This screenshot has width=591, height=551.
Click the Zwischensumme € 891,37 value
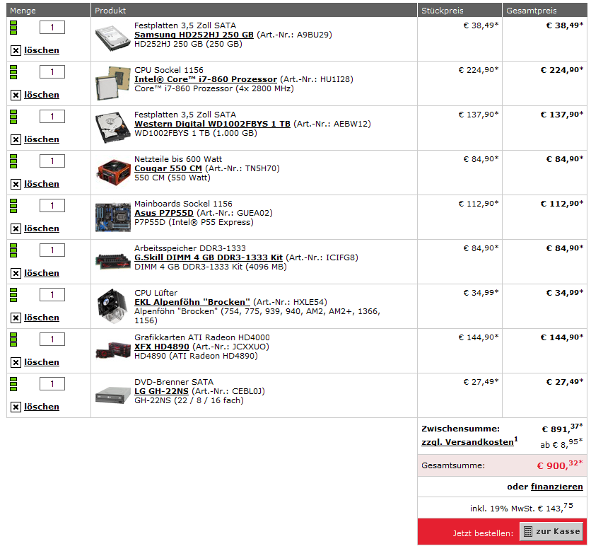(562, 429)
